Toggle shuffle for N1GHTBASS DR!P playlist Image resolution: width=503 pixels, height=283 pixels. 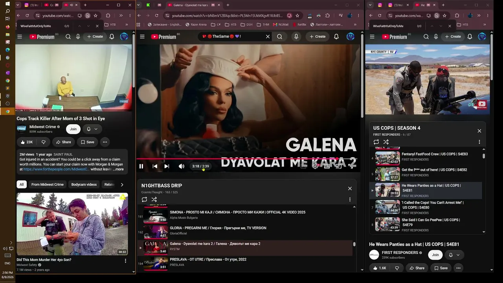click(154, 200)
